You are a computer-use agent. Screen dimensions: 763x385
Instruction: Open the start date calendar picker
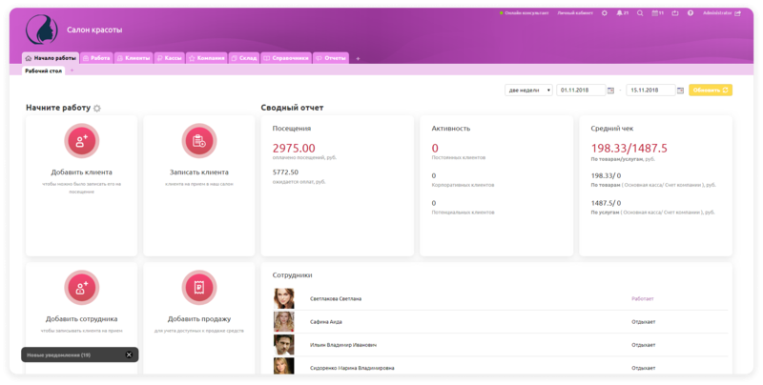[x=610, y=91]
